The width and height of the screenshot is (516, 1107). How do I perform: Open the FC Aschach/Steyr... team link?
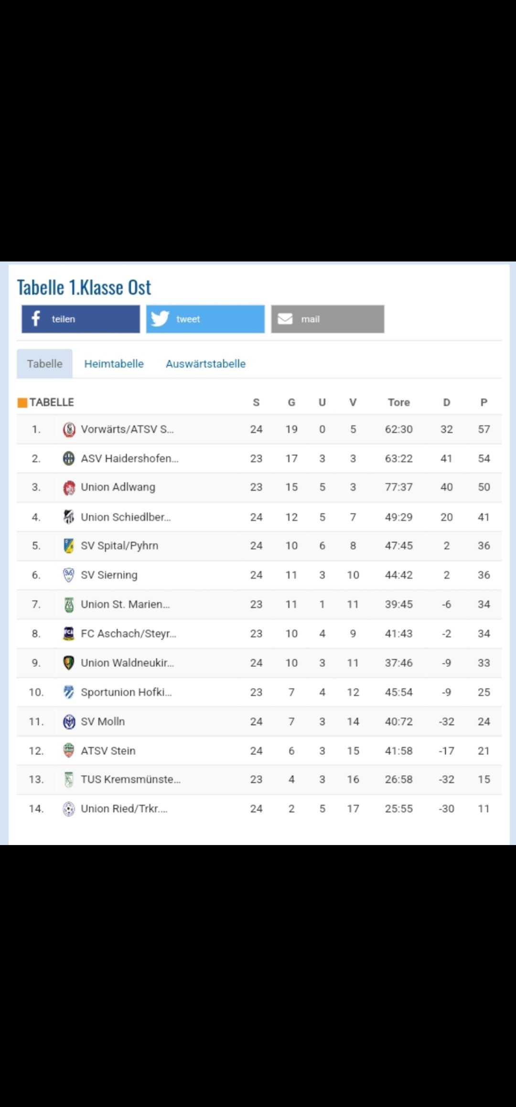pyautogui.click(x=129, y=634)
